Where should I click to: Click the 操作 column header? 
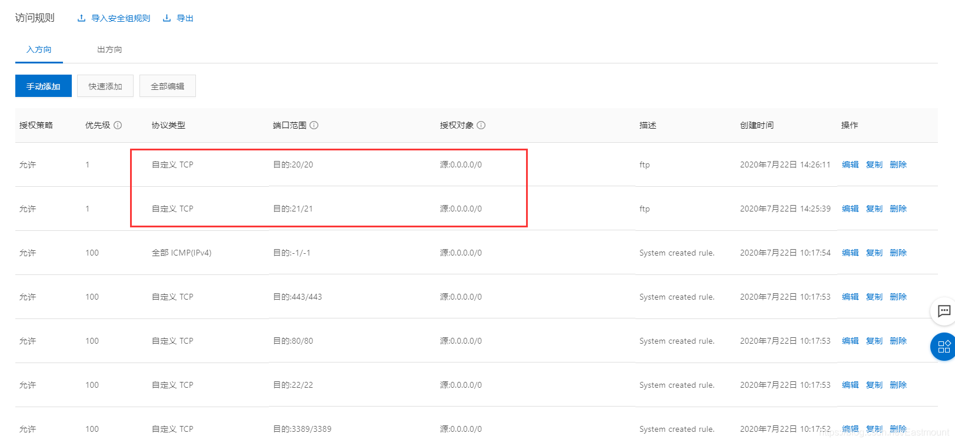pos(850,125)
